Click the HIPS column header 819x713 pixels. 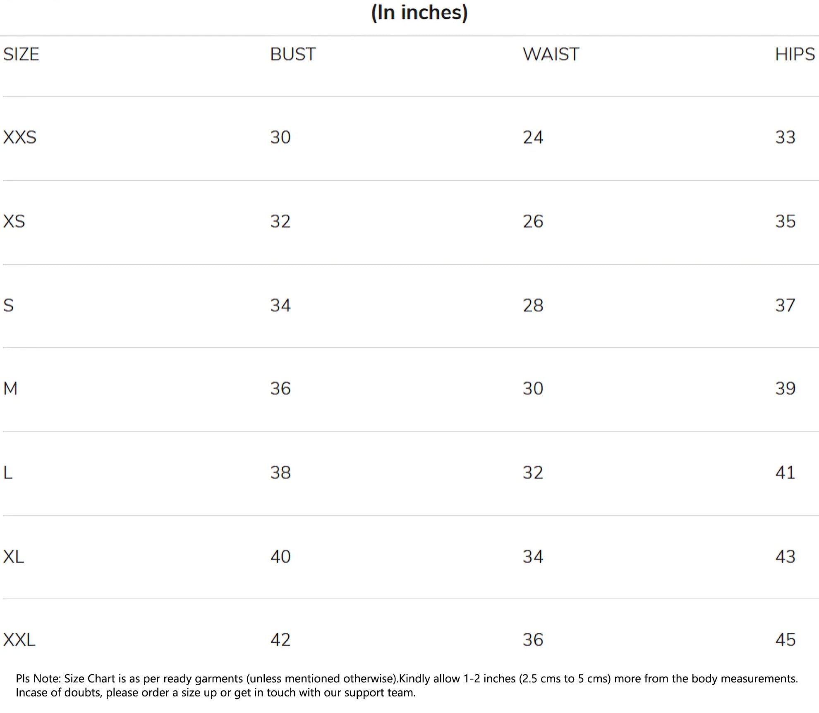(x=795, y=55)
